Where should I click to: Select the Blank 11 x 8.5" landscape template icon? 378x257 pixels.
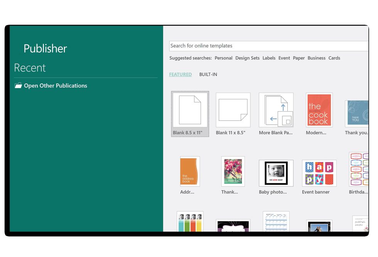[233, 110]
